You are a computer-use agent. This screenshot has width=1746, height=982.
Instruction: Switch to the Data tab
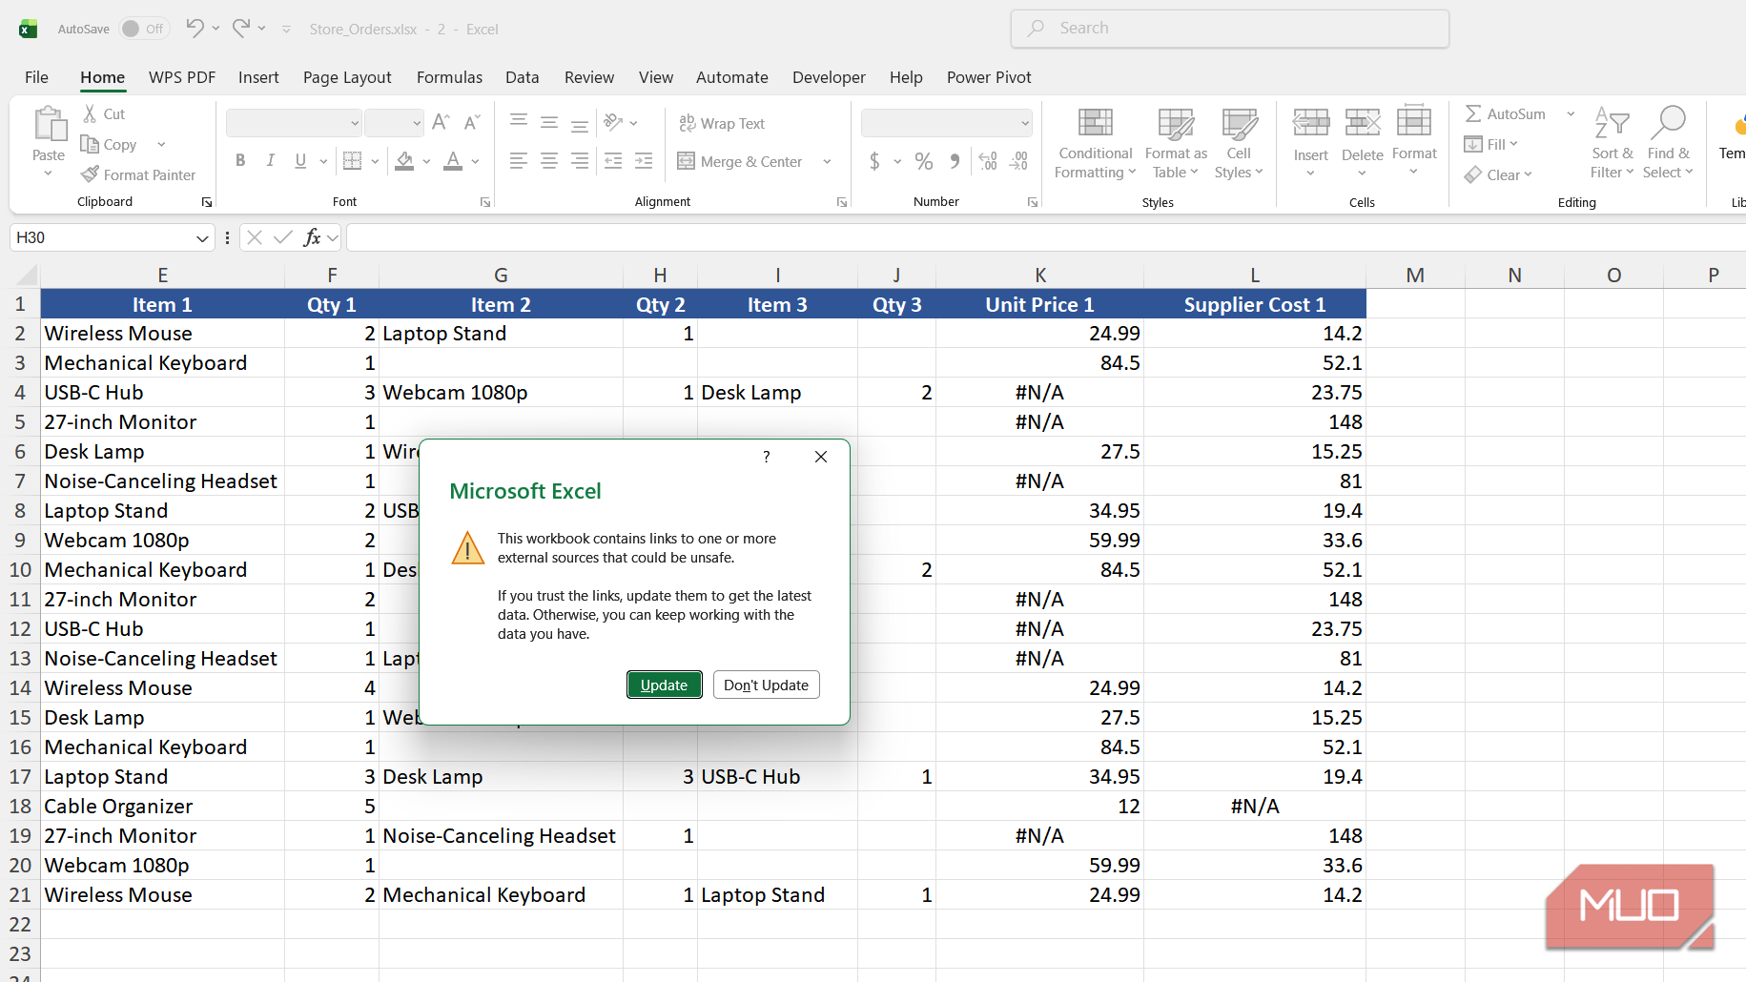(522, 77)
